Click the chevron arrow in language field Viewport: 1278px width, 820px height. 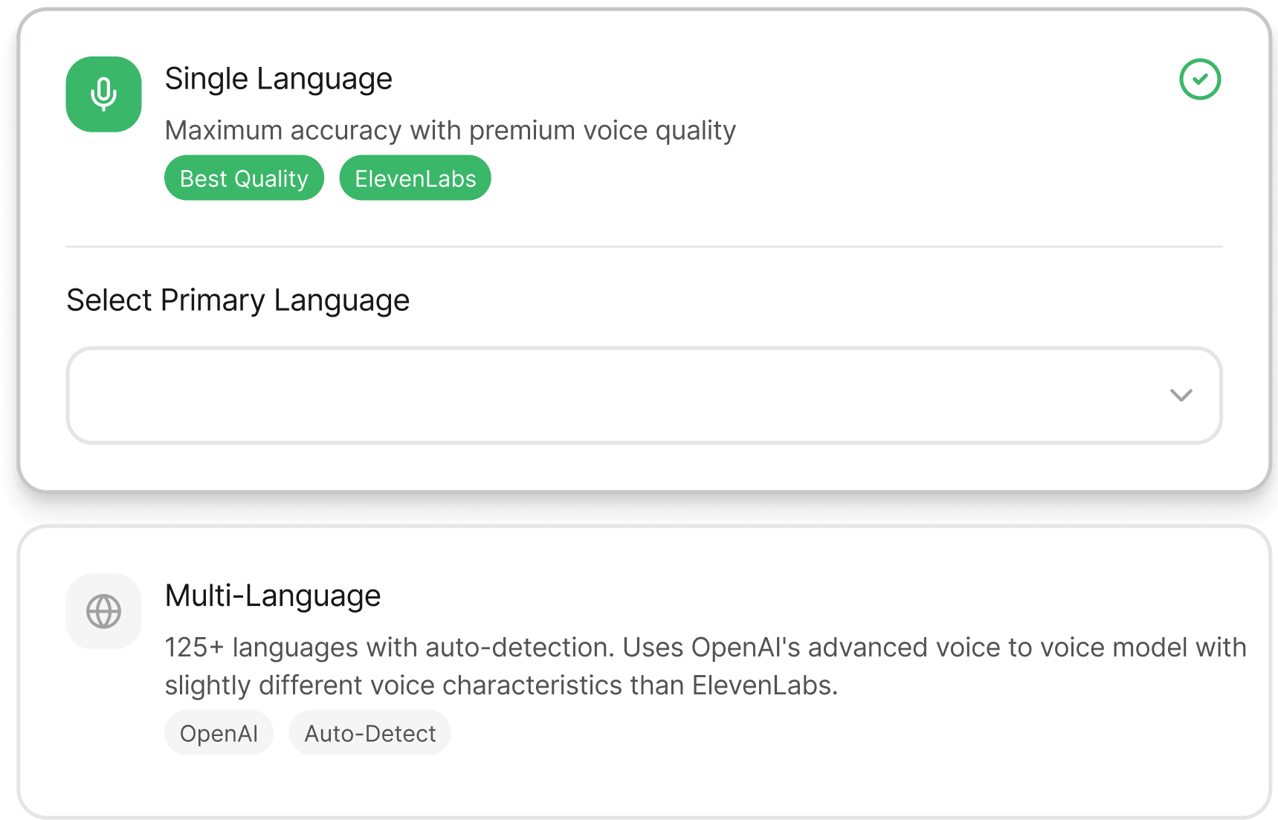[1181, 396]
